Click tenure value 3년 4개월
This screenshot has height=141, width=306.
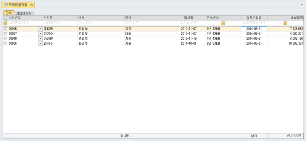[x=213, y=29]
